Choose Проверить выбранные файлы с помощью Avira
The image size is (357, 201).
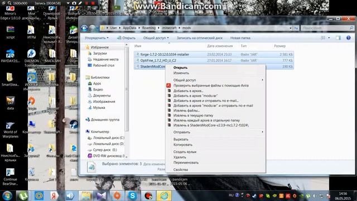tap(211, 85)
